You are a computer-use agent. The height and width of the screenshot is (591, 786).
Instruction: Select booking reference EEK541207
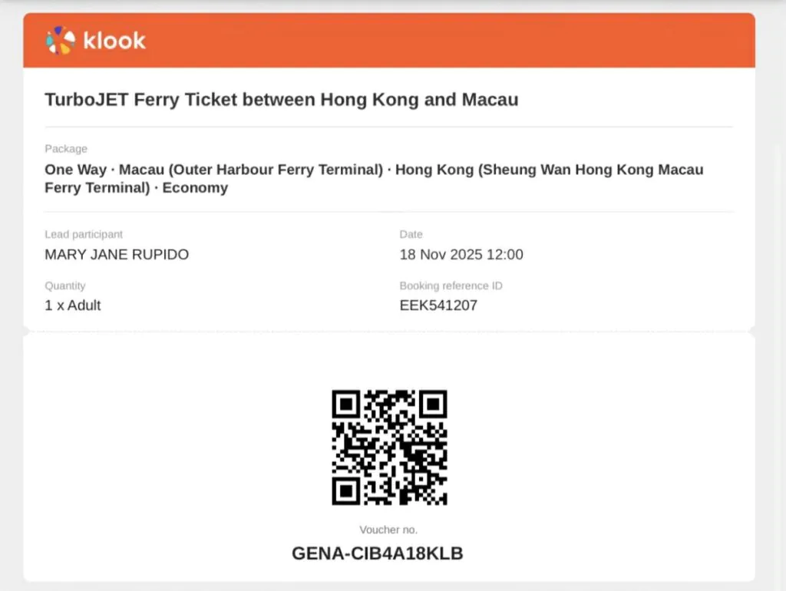[x=438, y=305]
